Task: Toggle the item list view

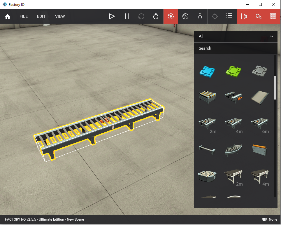Action: (x=229, y=16)
